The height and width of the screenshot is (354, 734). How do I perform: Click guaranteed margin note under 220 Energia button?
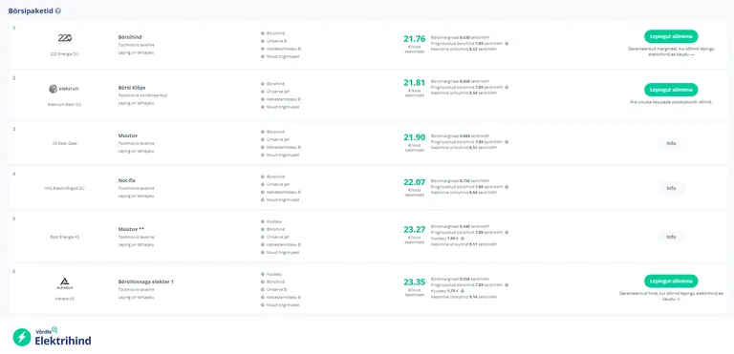coord(671,52)
